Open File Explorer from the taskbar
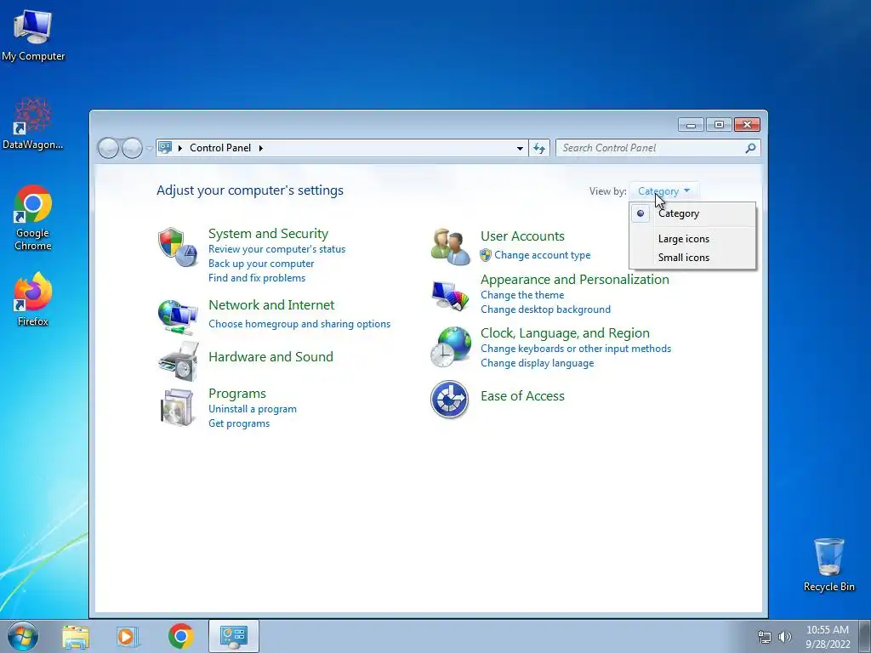 pos(76,637)
